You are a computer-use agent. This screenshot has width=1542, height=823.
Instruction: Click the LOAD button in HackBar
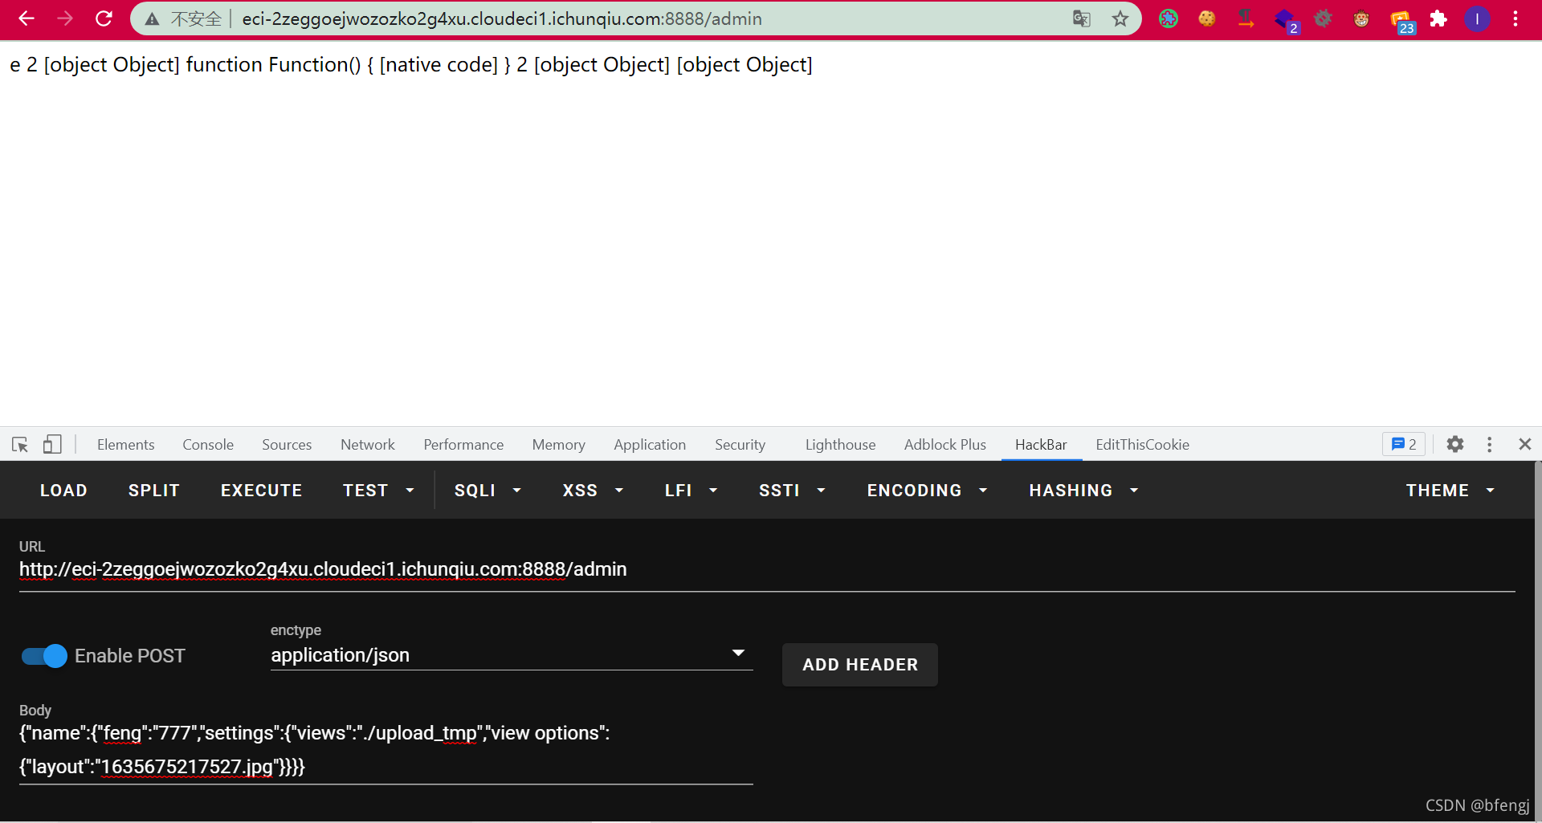(x=63, y=490)
